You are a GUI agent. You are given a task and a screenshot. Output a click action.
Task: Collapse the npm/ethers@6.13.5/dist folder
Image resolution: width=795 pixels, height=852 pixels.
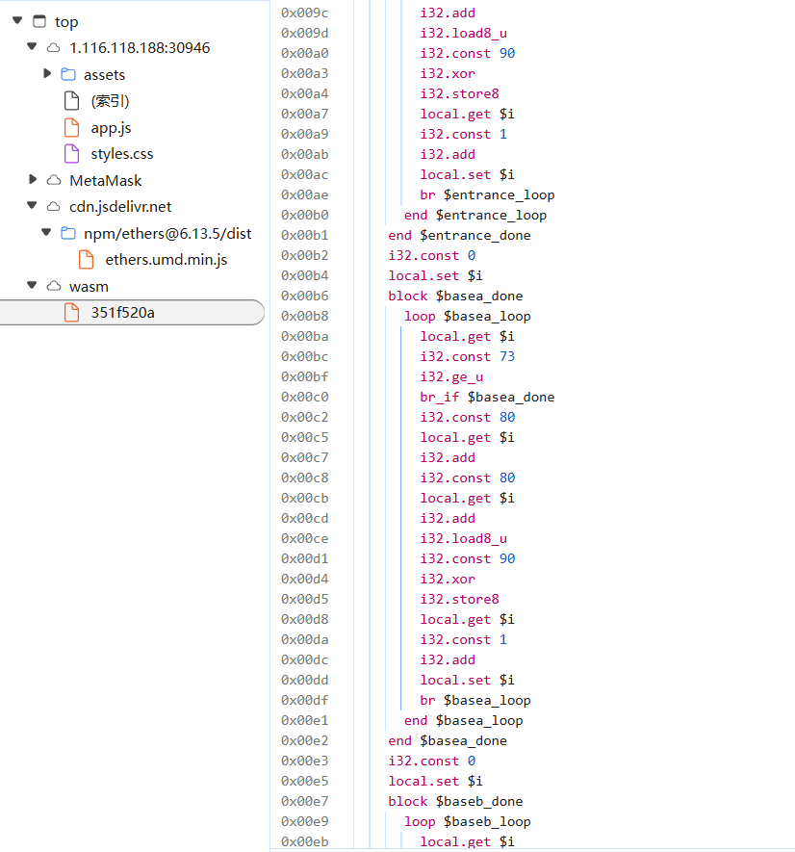[47, 233]
